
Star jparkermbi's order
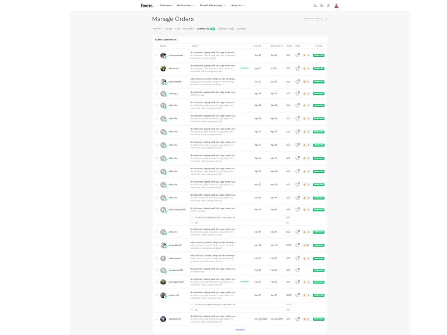coord(156,295)
